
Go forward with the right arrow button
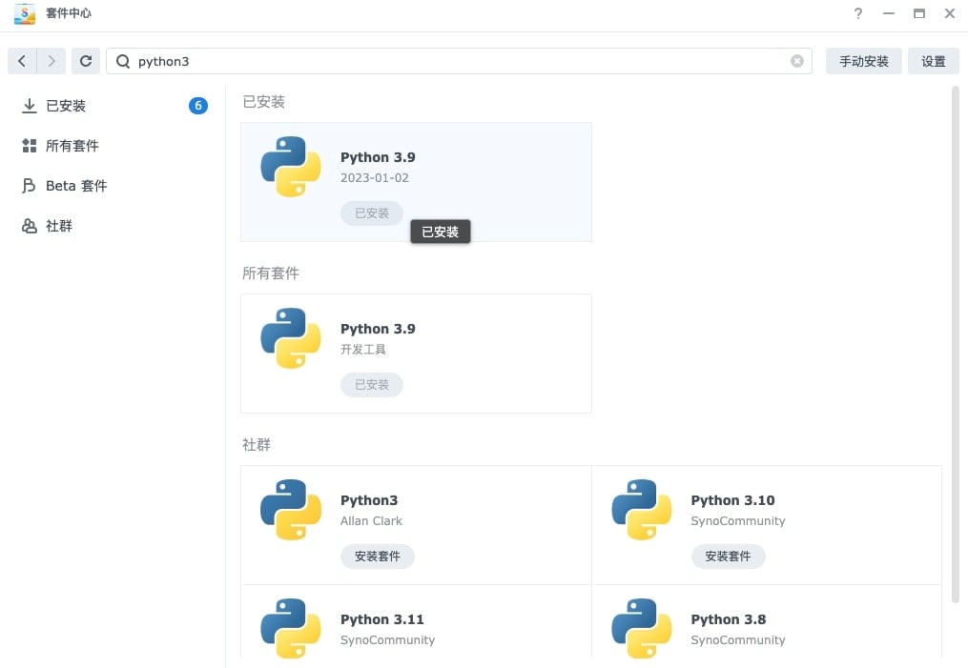coord(51,61)
